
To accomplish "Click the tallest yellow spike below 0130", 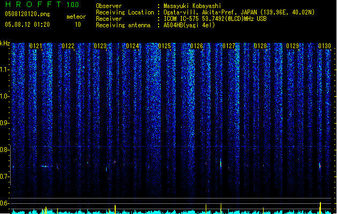I will [x=320, y=208].
